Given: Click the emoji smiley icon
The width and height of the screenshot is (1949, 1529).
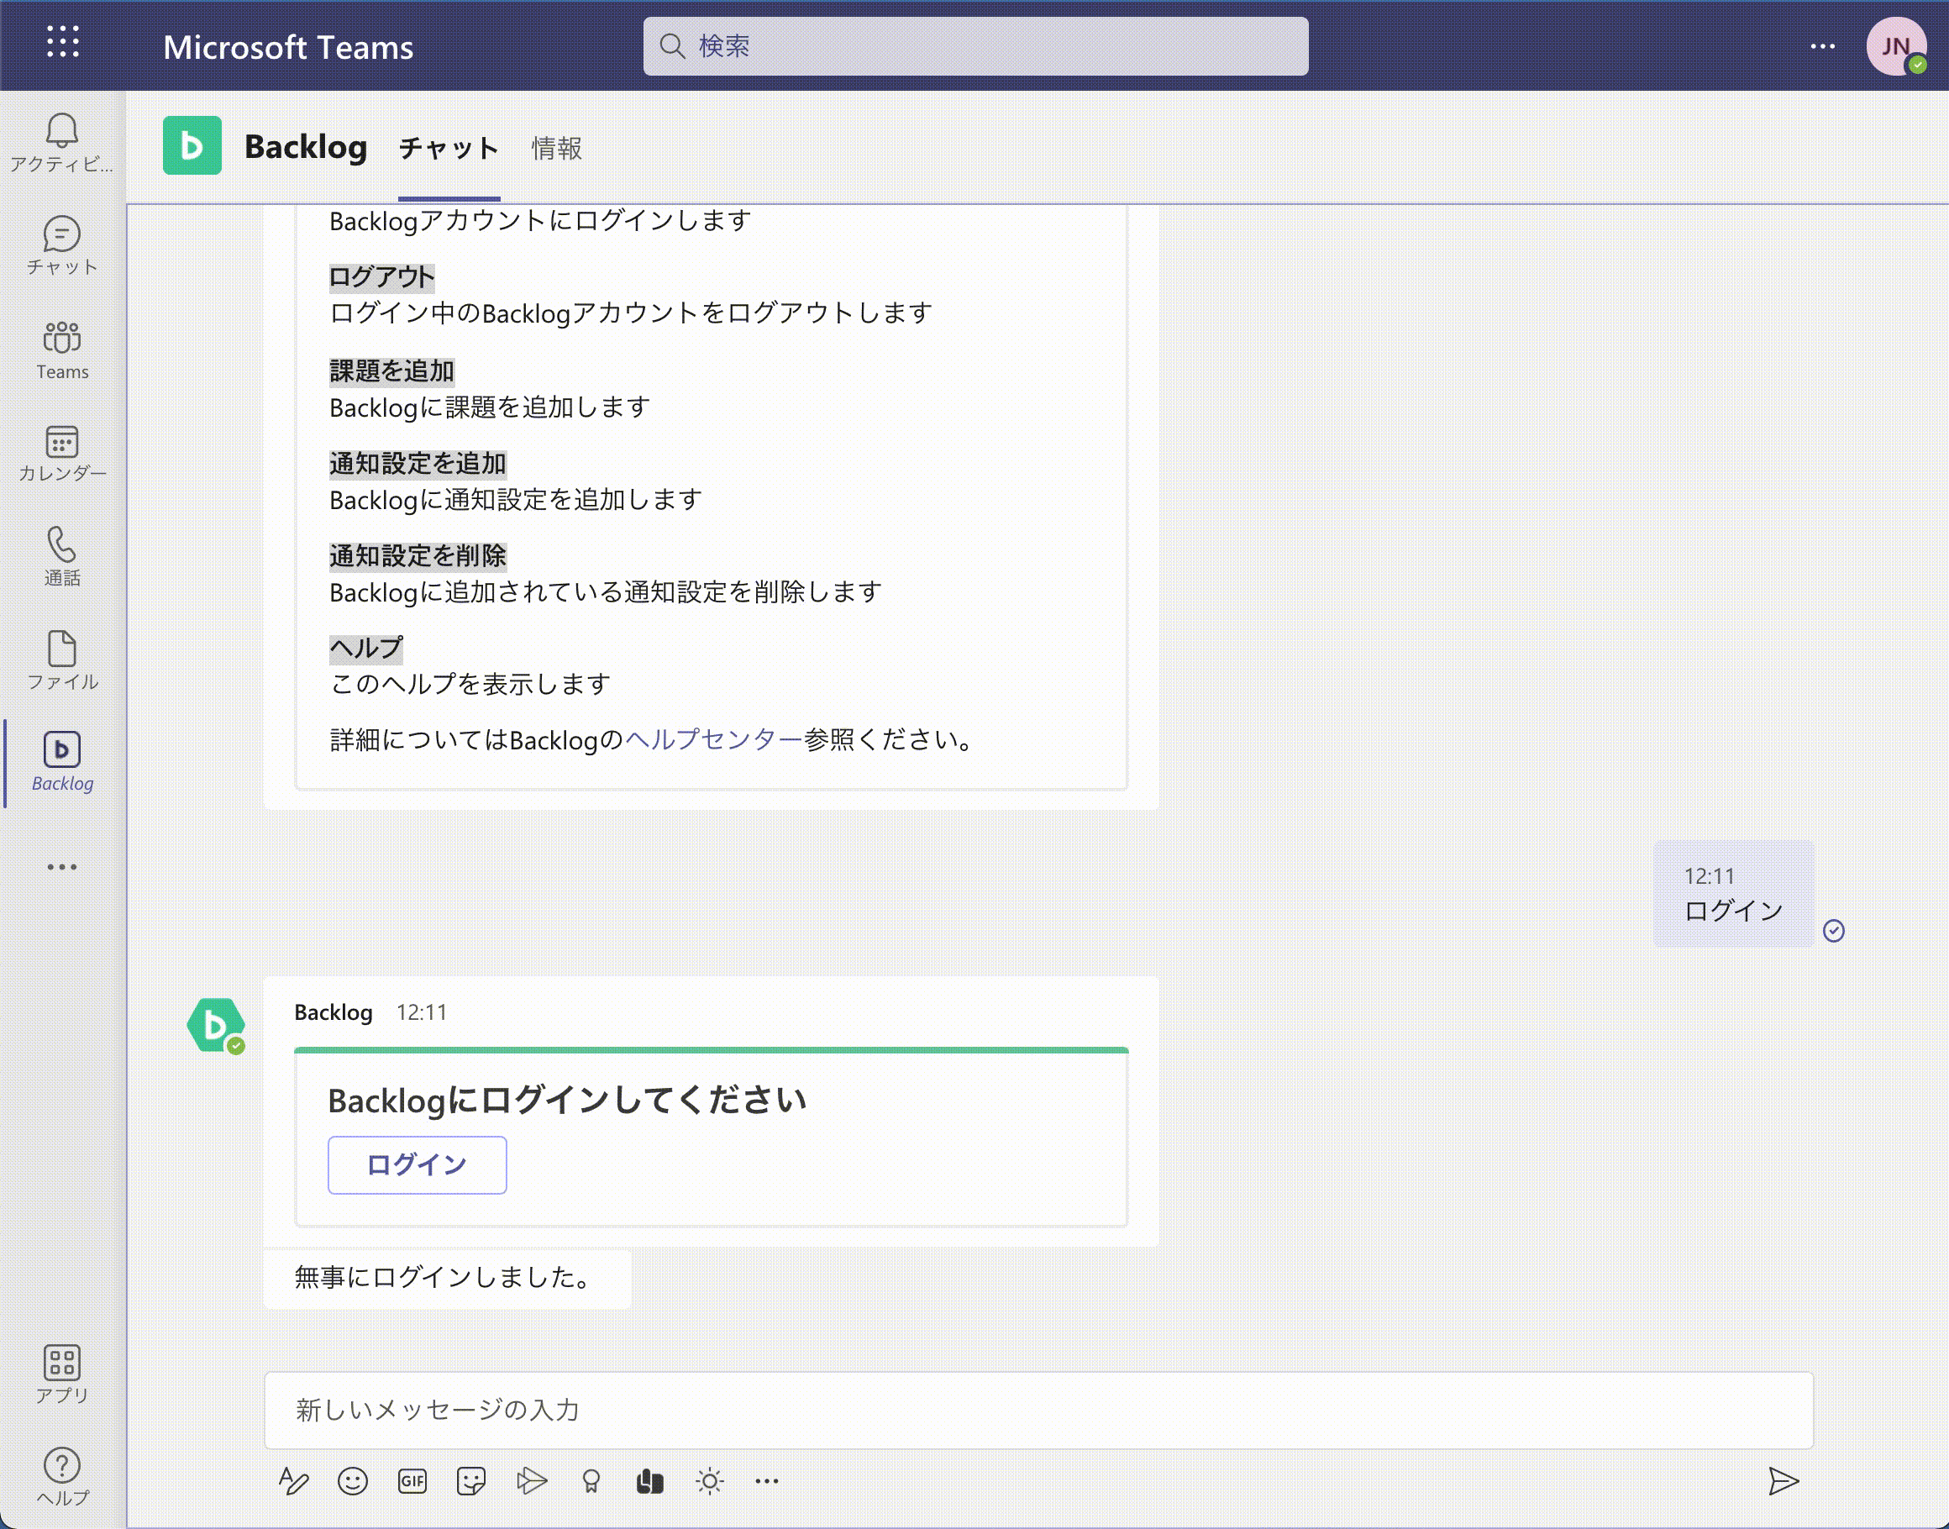Looking at the screenshot, I should click(x=352, y=1482).
